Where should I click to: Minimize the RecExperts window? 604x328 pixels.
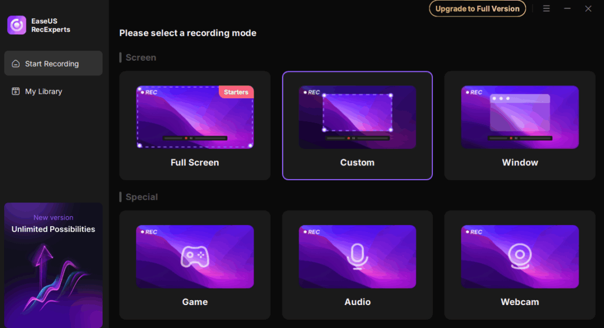[567, 8]
